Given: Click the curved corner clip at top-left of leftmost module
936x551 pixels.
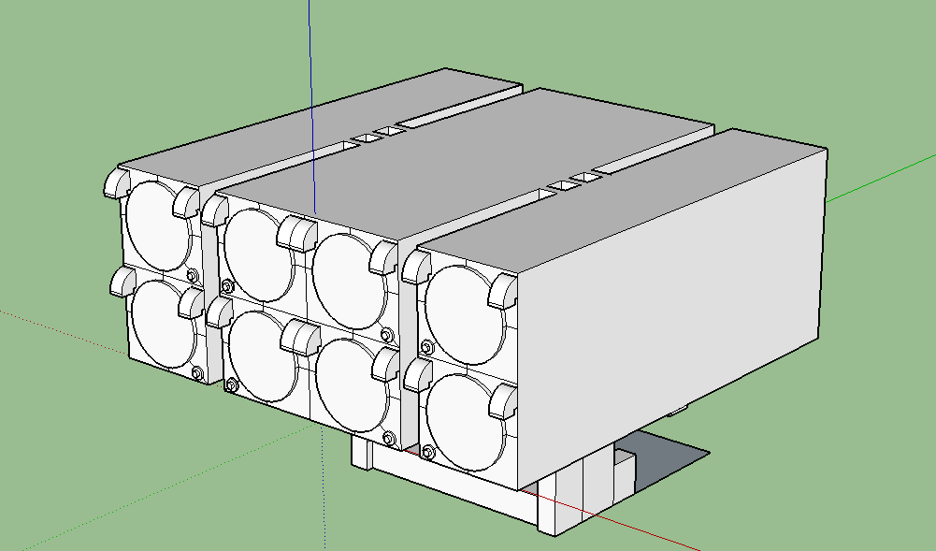Looking at the screenshot, I should (117, 181).
